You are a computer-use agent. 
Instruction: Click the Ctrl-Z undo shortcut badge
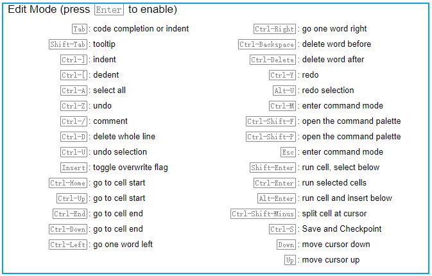(73, 106)
